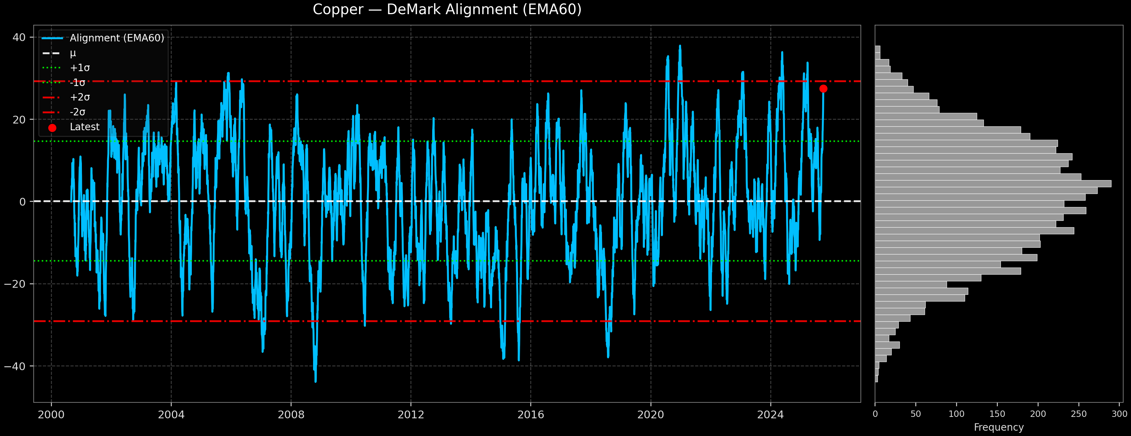Click the 2016 x-axis tick label
Screen dimensions: 1131x436
(531, 415)
